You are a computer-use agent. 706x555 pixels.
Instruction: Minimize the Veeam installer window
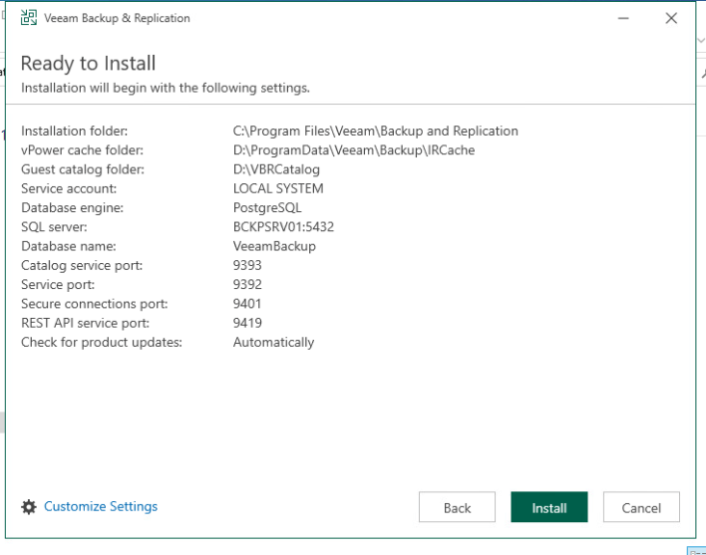(x=623, y=18)
